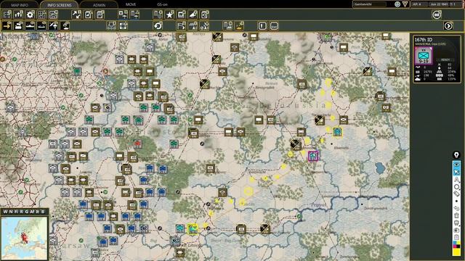Viewport: 465px width, 261px height.
Task: Click the next arrow circle button
Action: (x=448, y=26)
